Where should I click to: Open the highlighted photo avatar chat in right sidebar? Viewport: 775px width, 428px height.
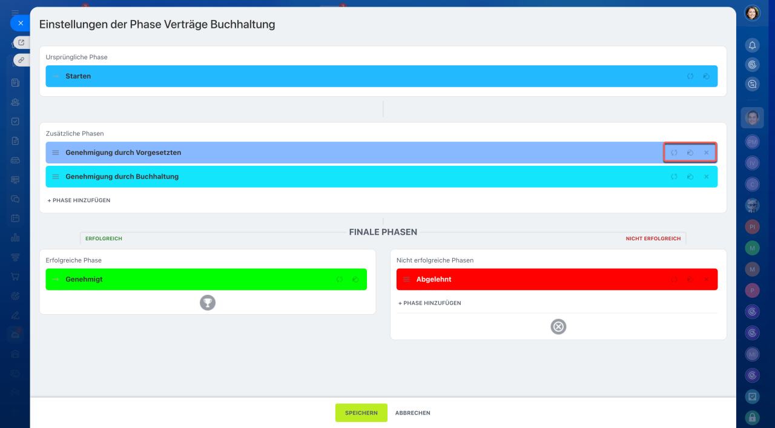[752, 117]
